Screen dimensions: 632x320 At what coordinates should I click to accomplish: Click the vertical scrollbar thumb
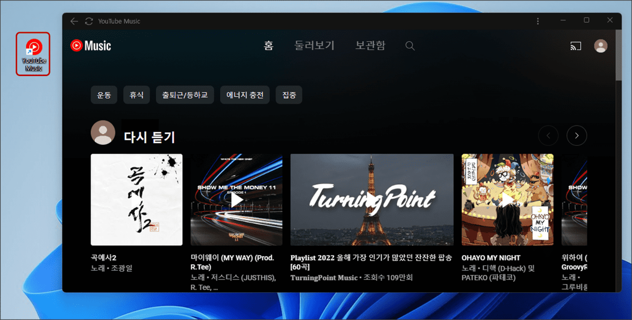619,54
